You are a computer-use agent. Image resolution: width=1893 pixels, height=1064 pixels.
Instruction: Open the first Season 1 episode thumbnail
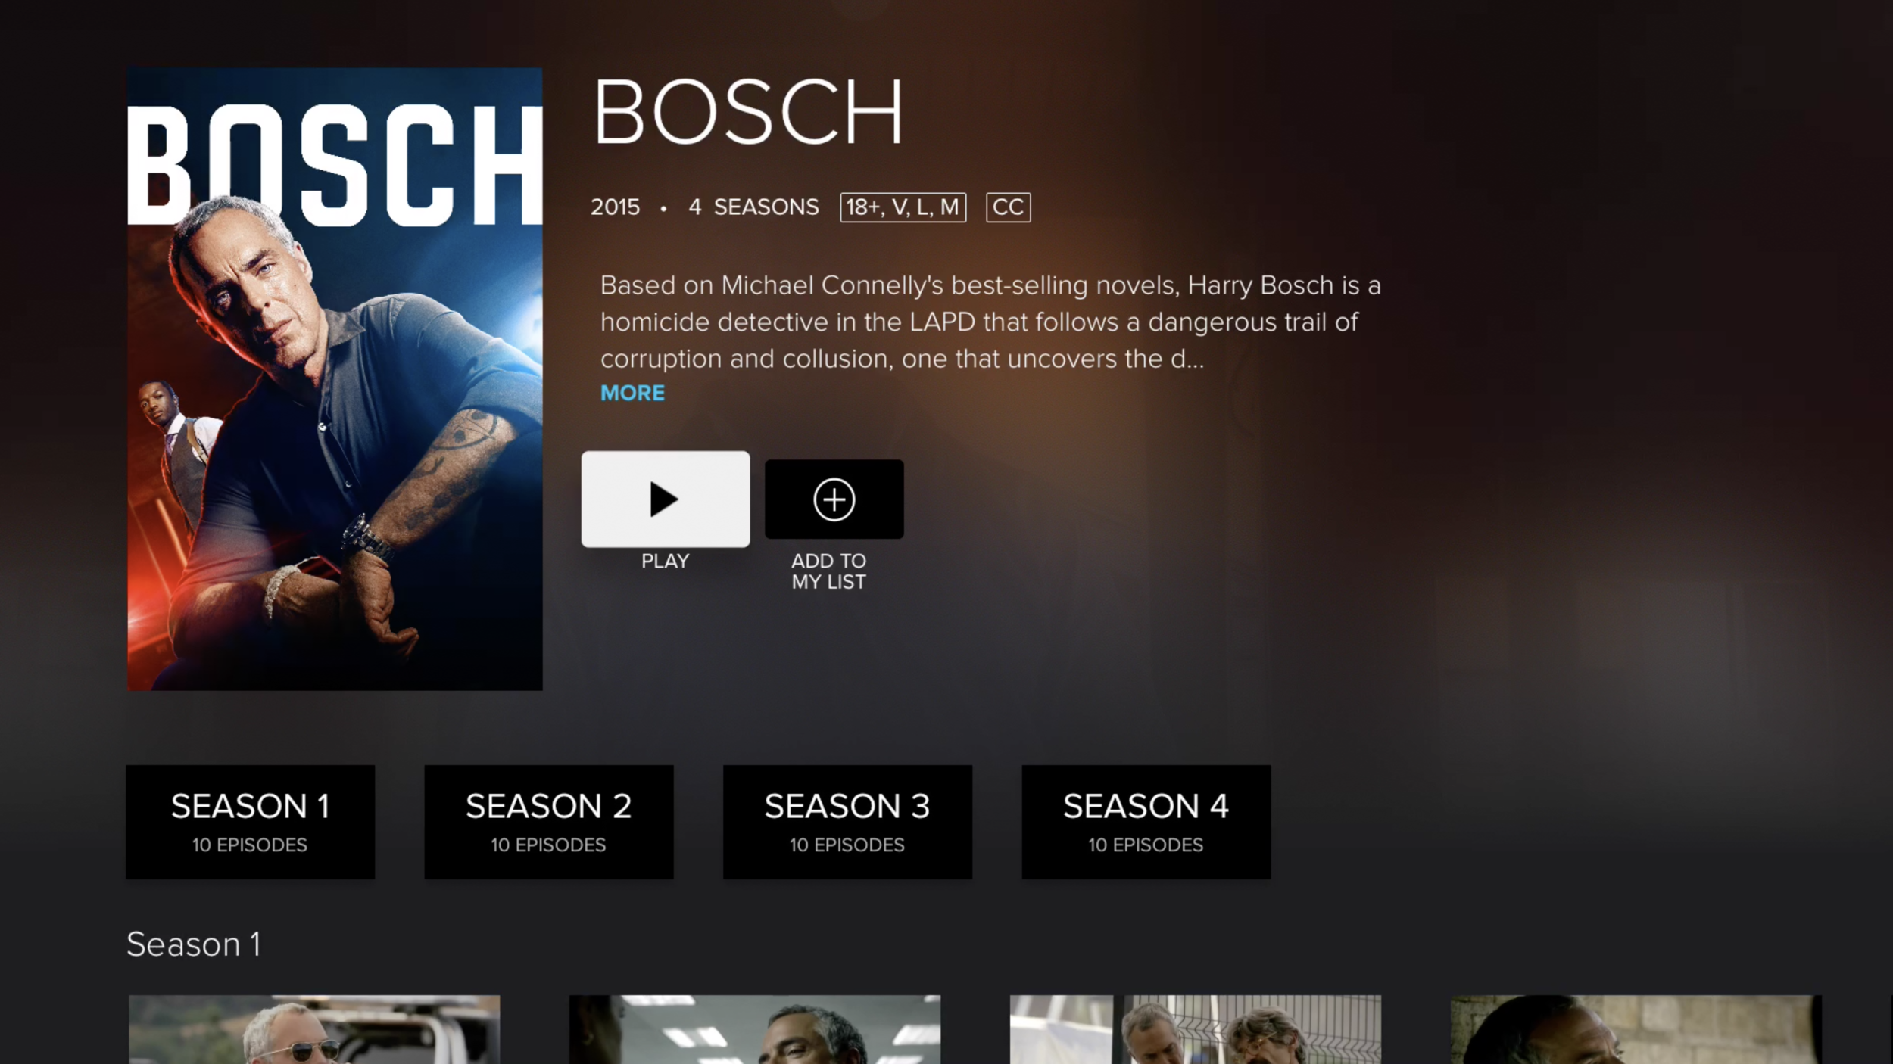tap(314, 1030)
